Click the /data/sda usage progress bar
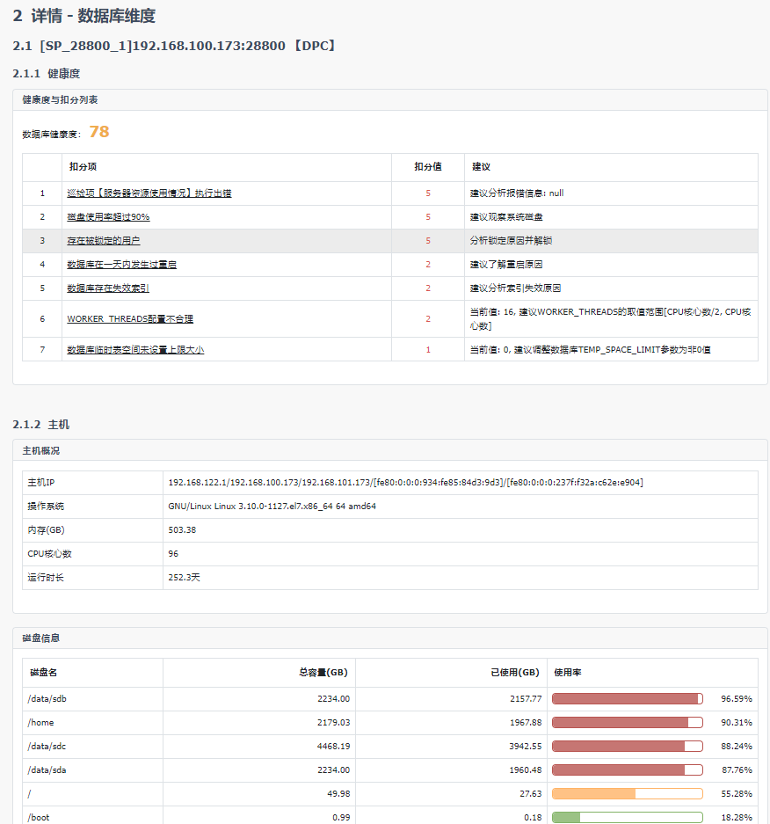Viewport: 770px width, 824px height. (x=627, y=769)
